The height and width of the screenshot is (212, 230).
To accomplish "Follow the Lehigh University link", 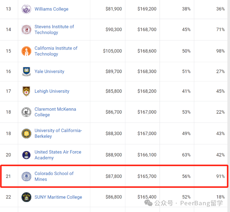I will pyautogui.click(x=52, y=91).
